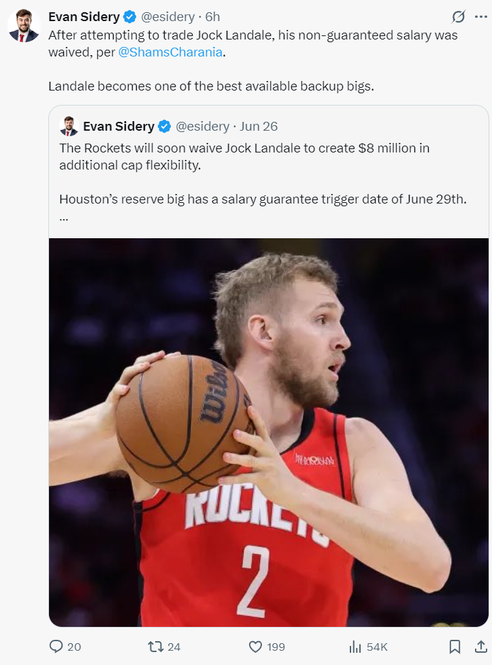The width and height of the screenshot is (492, 665).
Task: Click the reply icon with 20 replies
Action: [x=56, y=647]
